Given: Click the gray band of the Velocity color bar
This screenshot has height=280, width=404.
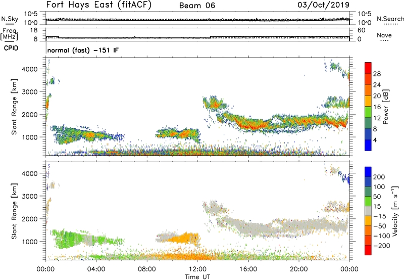Looking at the screenshot, I should point(368,211).
